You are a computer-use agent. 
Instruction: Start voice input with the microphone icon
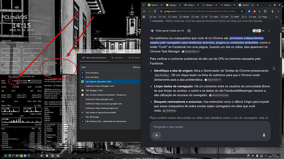pos(264,135)
